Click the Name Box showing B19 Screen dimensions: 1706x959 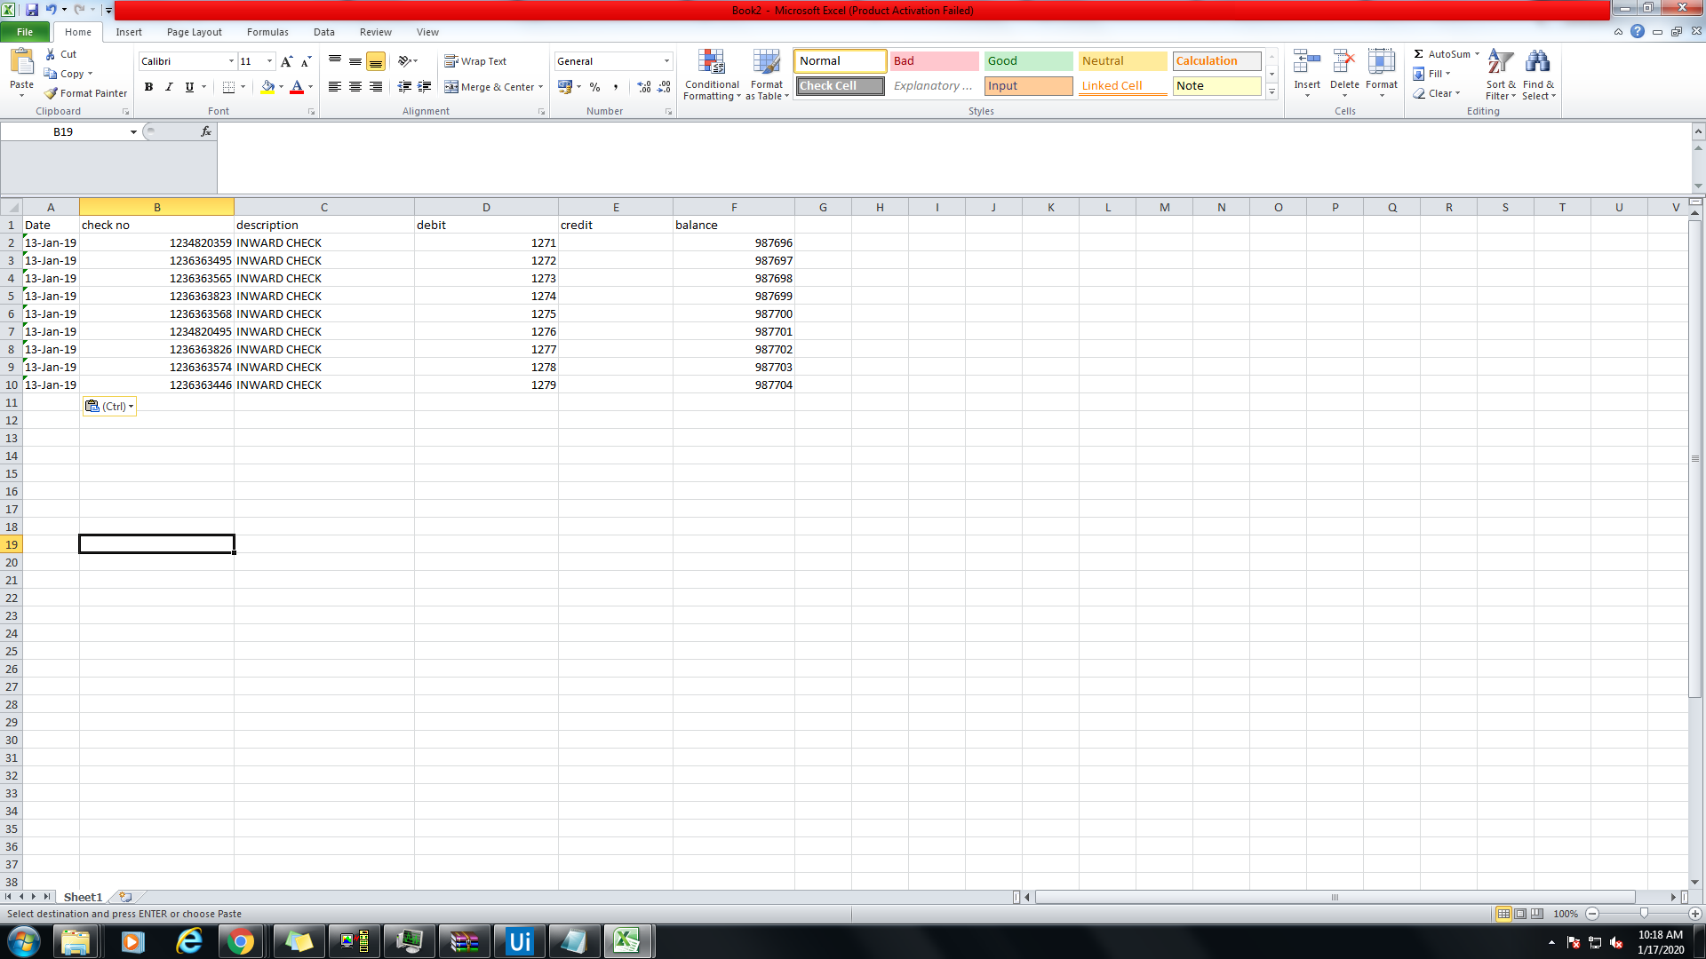(64, 131)
